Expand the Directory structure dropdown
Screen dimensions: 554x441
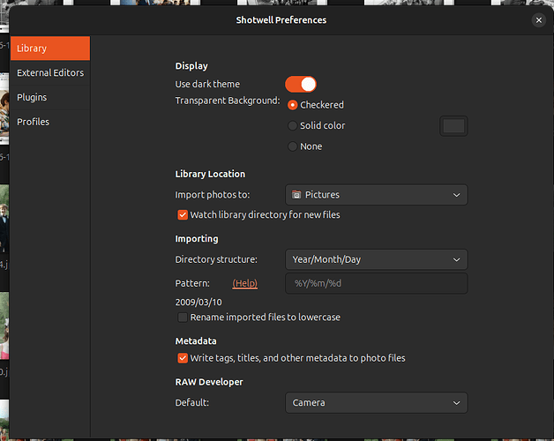pyautogui.click(x=377, y=259)
